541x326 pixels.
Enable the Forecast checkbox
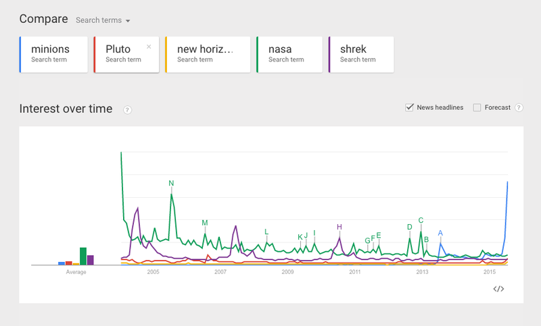click(x=477, y=107)
